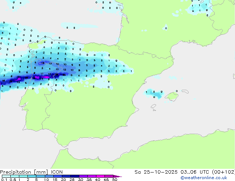Click the "ICON" model name label
The height and width of the screenshot is (181, 235).
(x=57, y=172)
